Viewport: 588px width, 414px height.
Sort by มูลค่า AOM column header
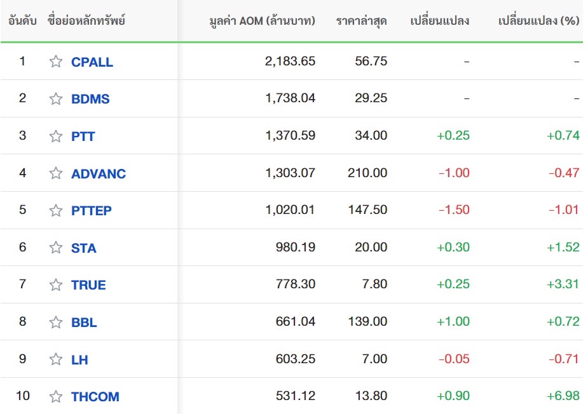pos(262,21)
